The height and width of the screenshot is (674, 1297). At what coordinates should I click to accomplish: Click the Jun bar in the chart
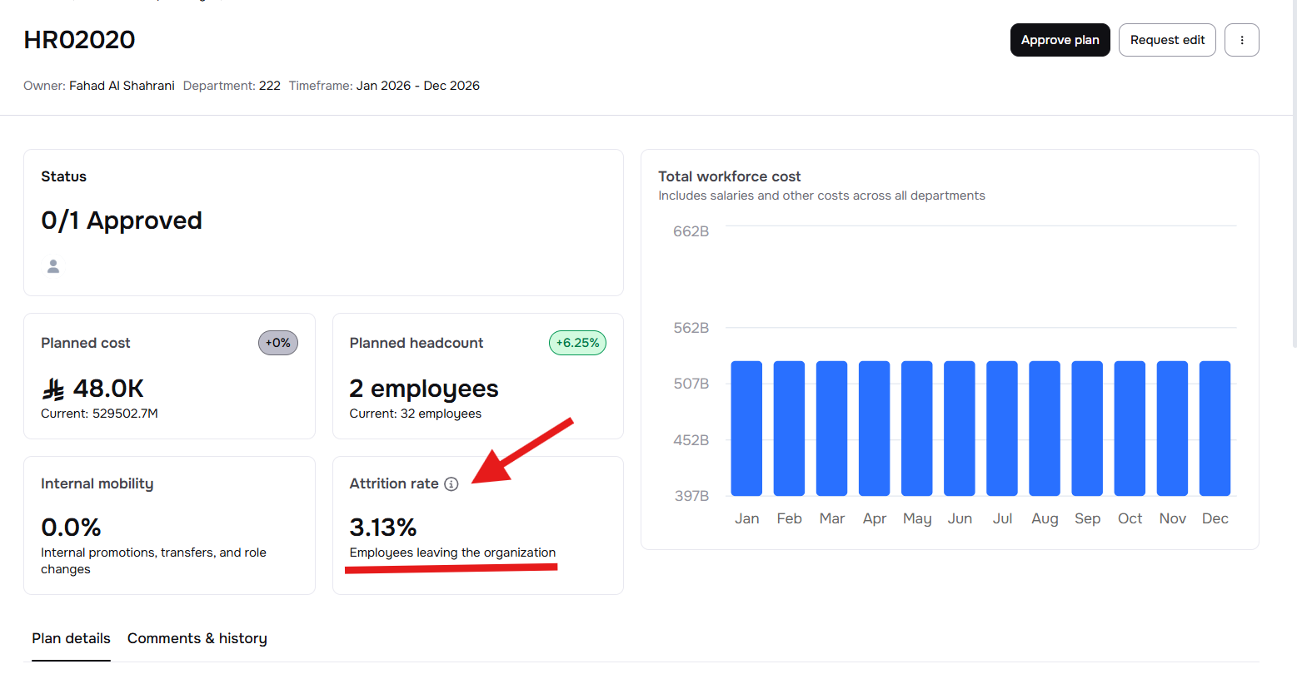tap(960, 429)
